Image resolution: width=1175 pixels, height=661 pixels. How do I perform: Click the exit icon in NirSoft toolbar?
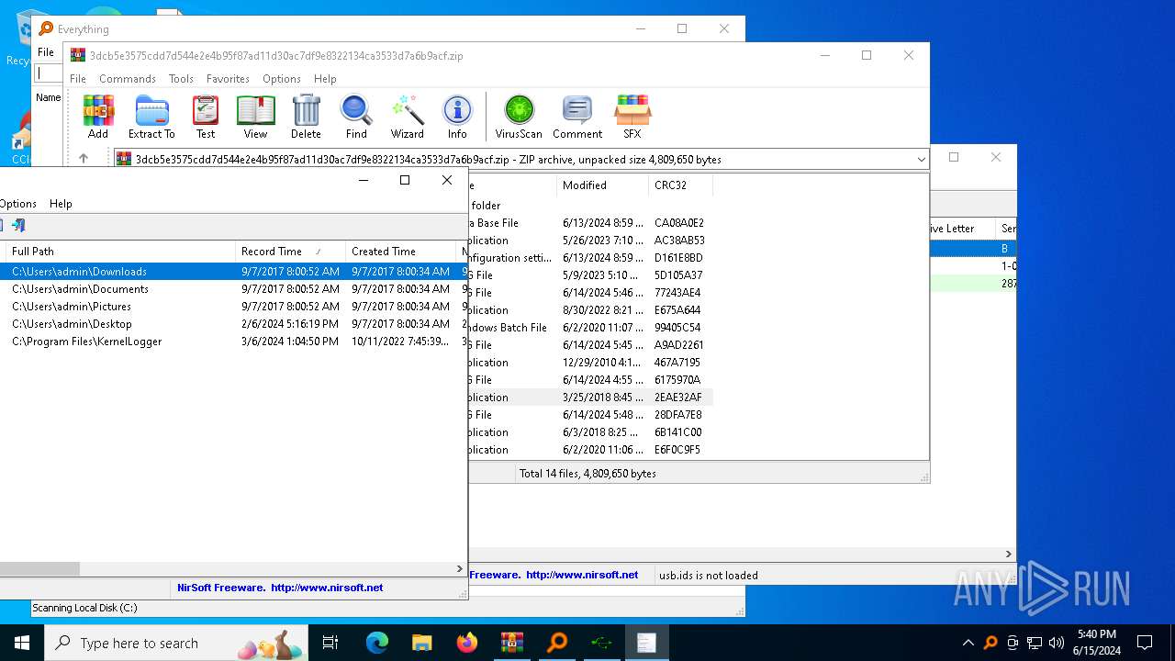18,226
